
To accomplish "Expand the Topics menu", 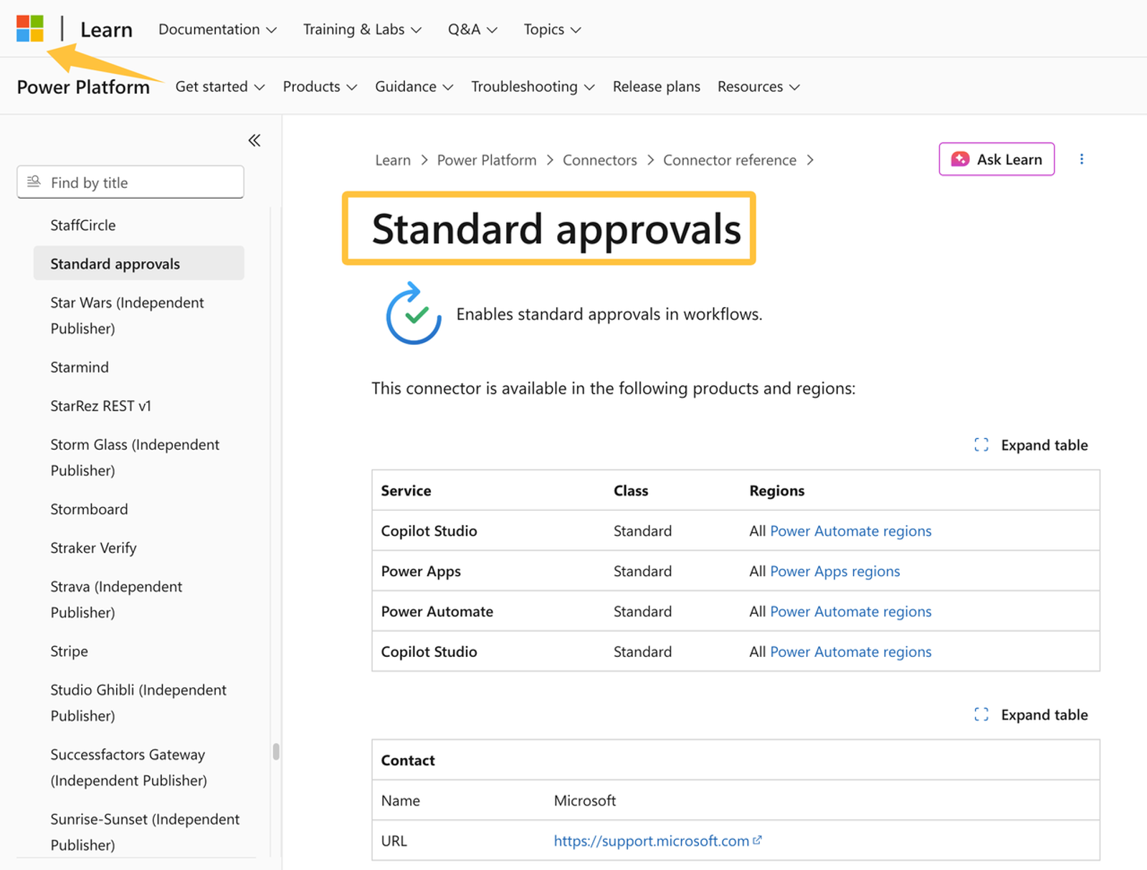I will point(552,29).
